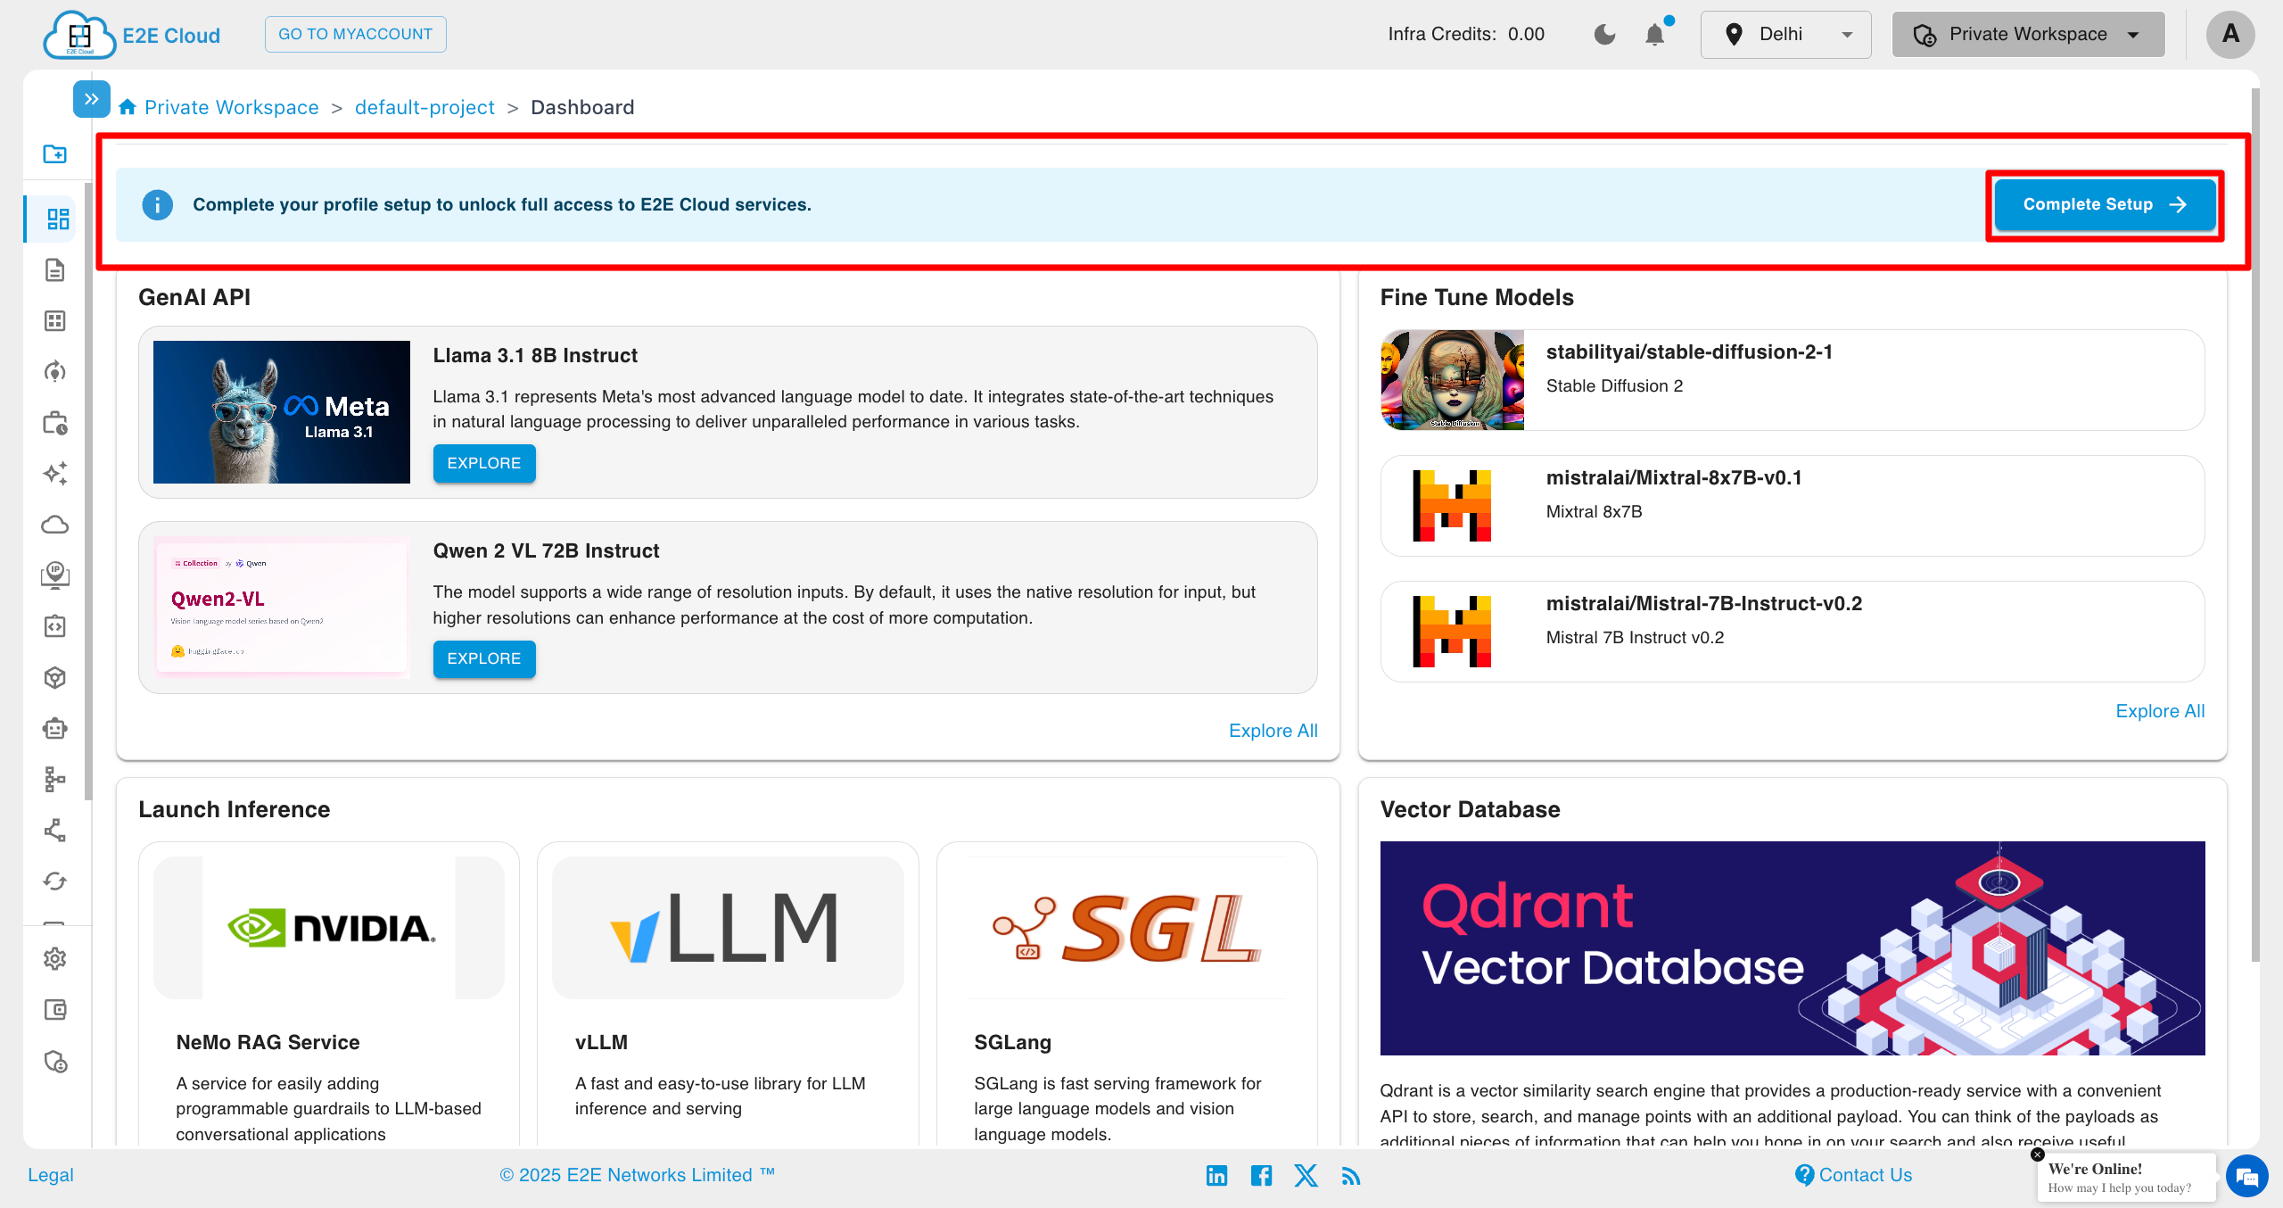Click the Qdrant Vector Database banner
The image size is (2283, 1208).
pos(1793,948)
